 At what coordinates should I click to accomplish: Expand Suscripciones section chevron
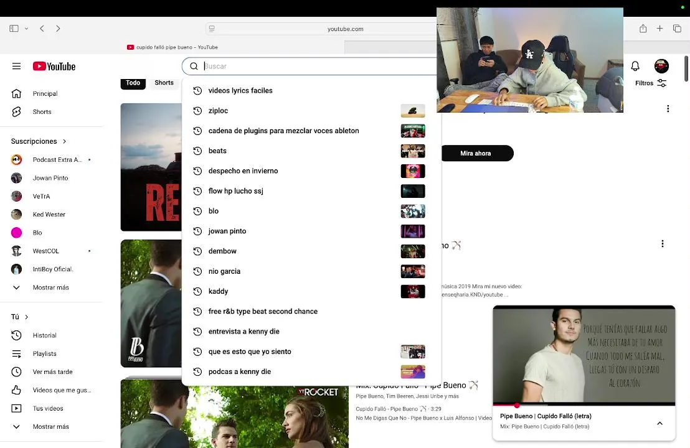click(x=64, y=141)
